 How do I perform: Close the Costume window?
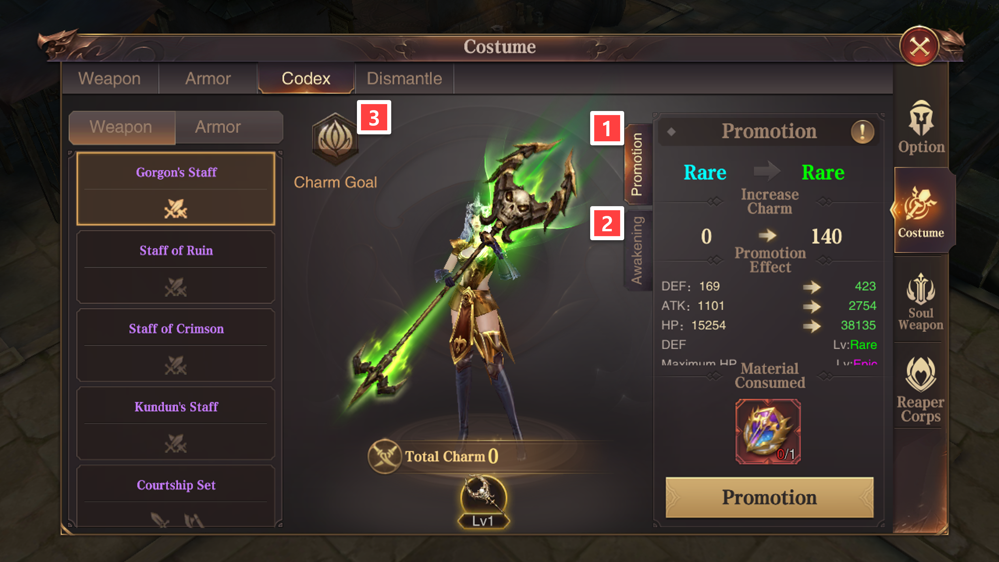click(919, 46)
